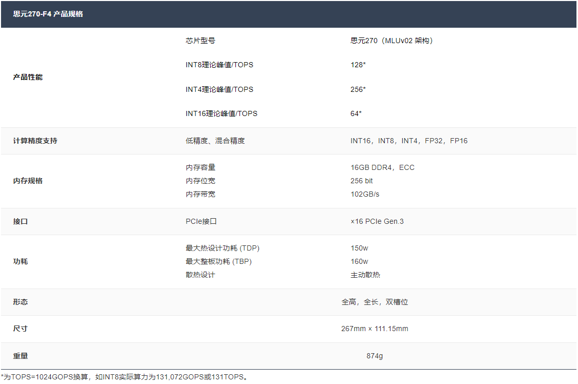Select the PCIe接口 label
The height and width of the screenshot is (384, 578).
(201, 221)
